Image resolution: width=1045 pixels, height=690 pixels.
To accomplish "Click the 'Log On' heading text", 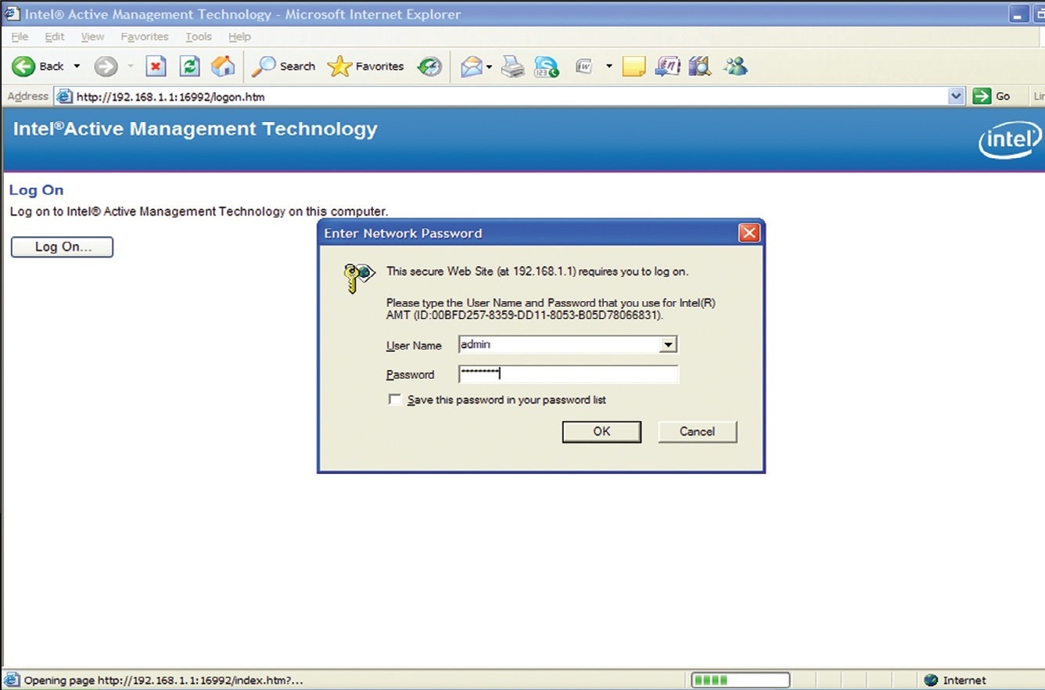I will (36, 190).
